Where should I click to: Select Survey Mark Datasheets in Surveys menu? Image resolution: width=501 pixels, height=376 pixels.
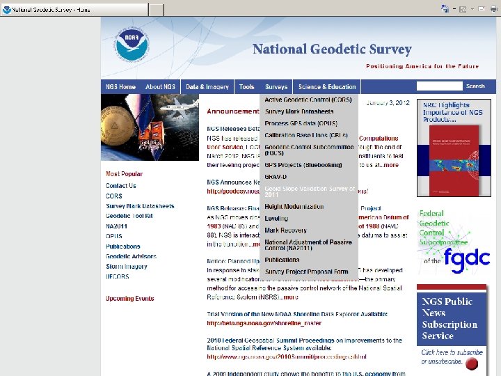pyautogui.click(x=299, y=111)
